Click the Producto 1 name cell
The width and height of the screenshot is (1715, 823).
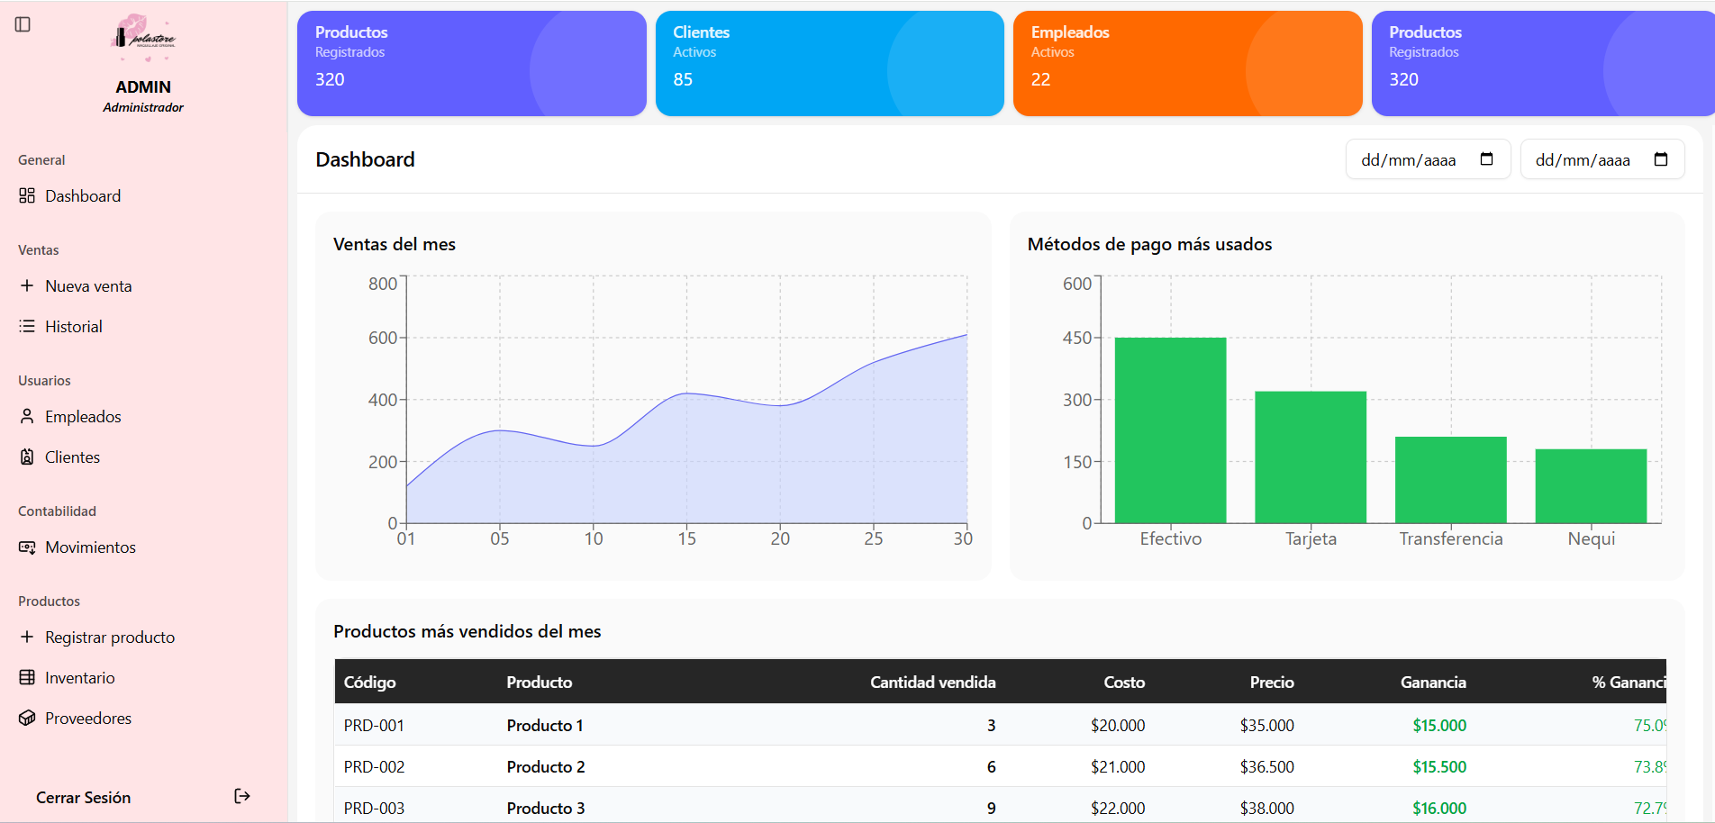point(545,725)
